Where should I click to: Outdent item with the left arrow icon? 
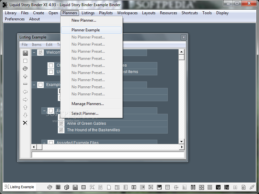point(25,92)
